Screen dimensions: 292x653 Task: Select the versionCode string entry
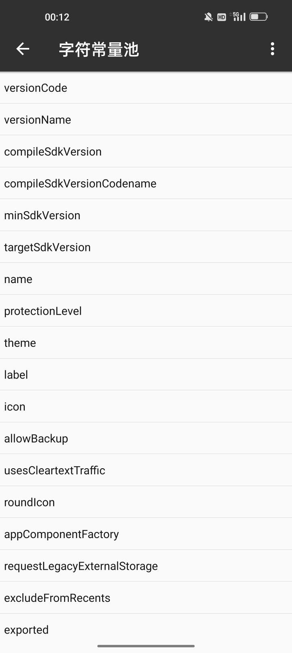[x=146, y=88]
